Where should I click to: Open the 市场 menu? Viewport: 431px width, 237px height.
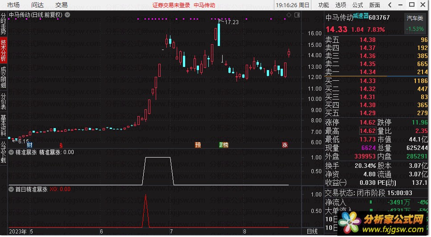pyautogui.click(x=13, y=5)
